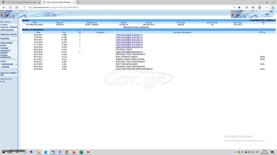Open CASH CUSTOMER 20.05.2021 (A) entry
Screen dimensions: 277x155
coord(129,35)
